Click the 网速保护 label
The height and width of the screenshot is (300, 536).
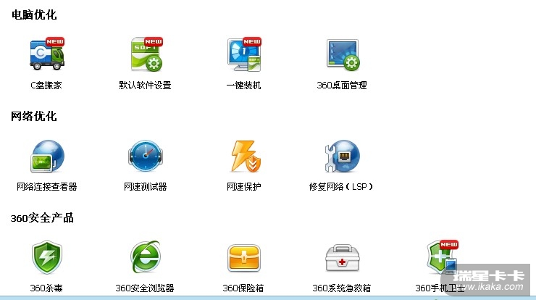243,187
